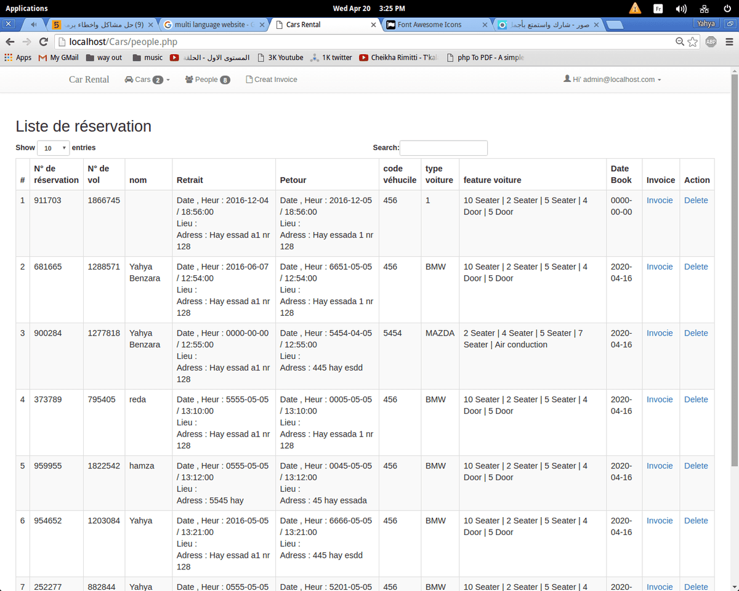The width and height of the screenshot is (739, 591).
Task: Click the zoom magnifier icon in address bar
Action: point(680,42)
